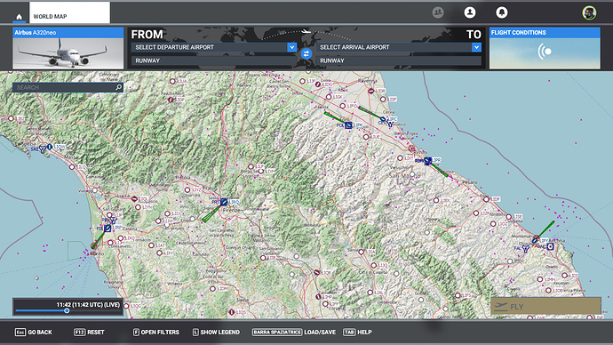
Task: Go to the home screen icon
Action: 19,17
